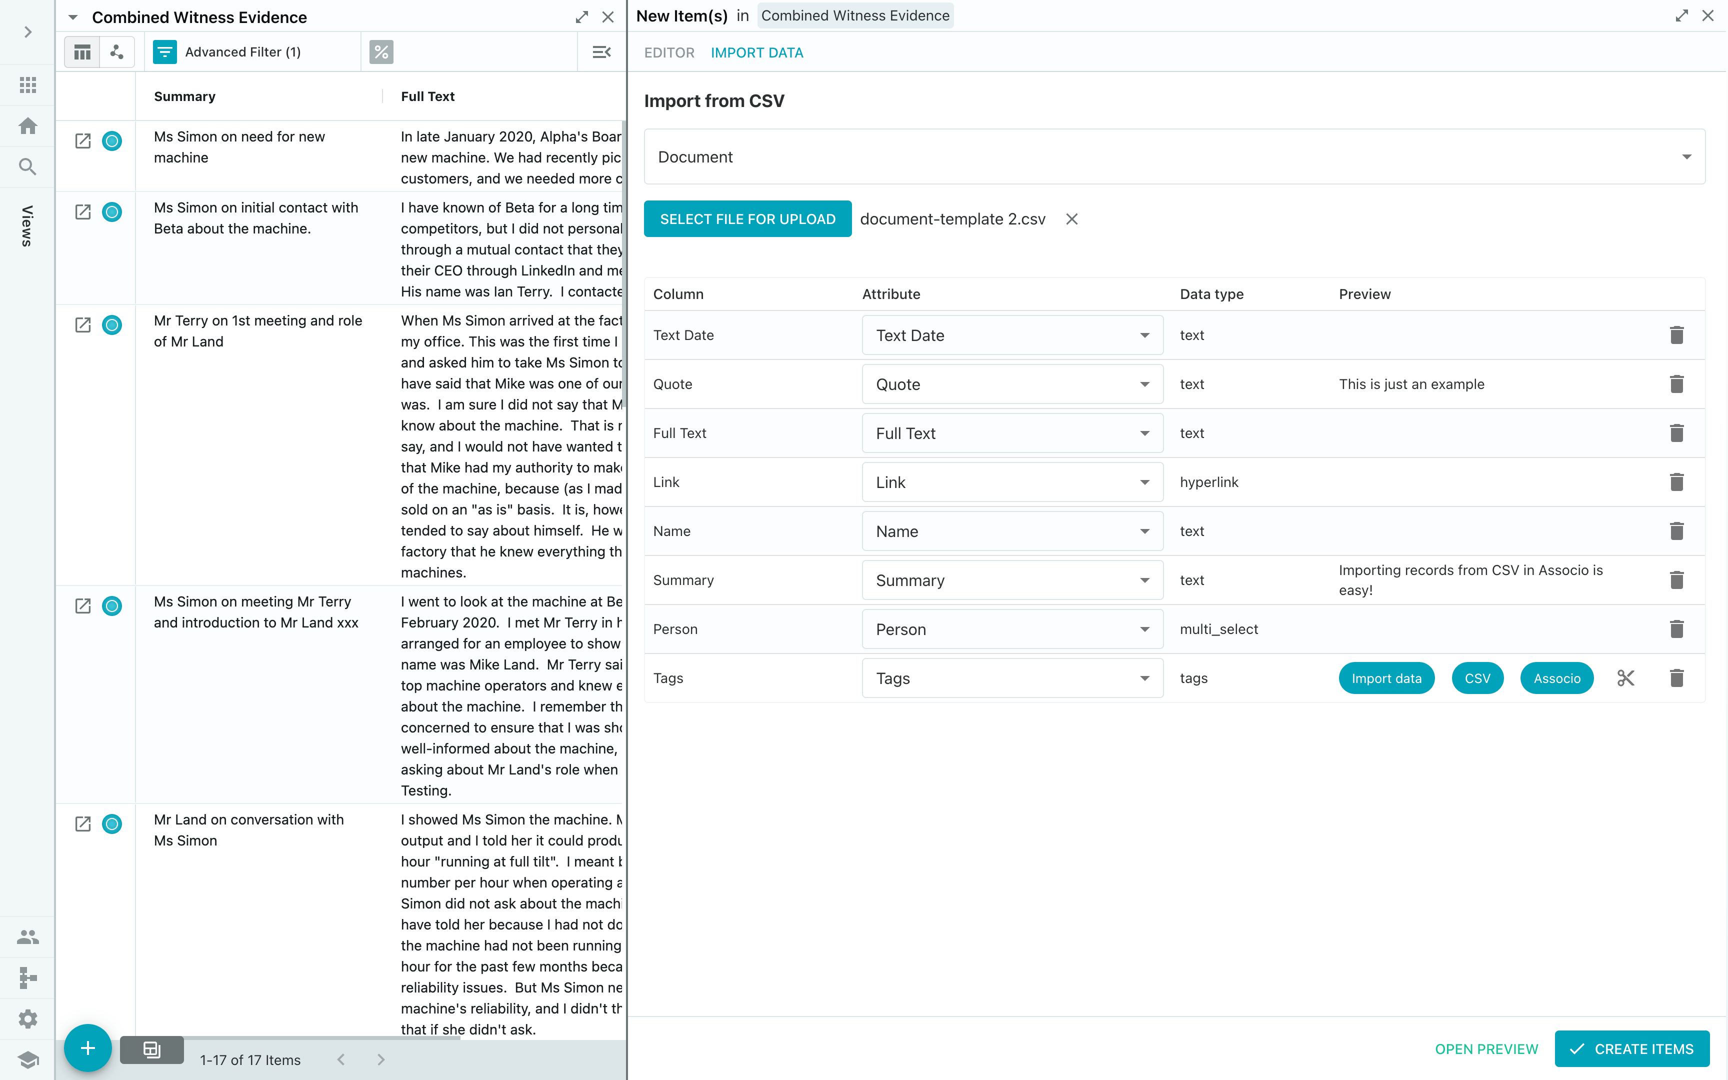Open the apps grid in left sidebar
Viewport: 1728px width, 1080px height.
[x=28, y=85]
